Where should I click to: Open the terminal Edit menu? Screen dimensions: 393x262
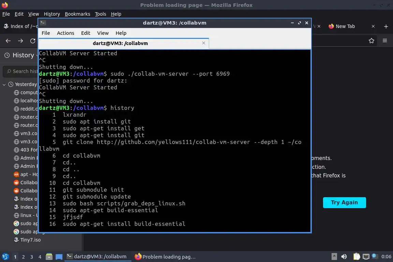[x=86, y=33]
